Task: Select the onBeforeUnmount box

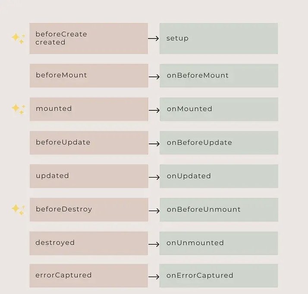Action: (x=219, y=210)
